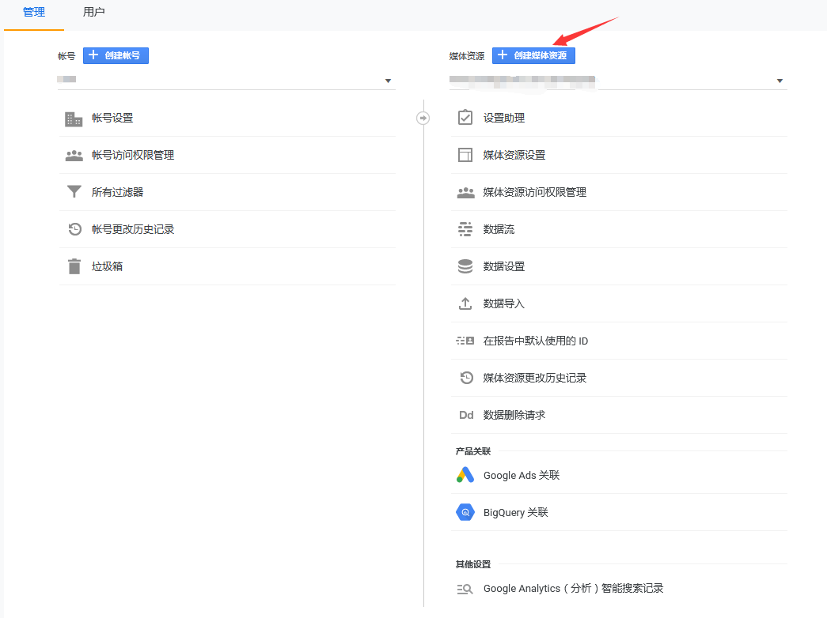Click the BigQuery hexagon icon

[x=465, y=513]
